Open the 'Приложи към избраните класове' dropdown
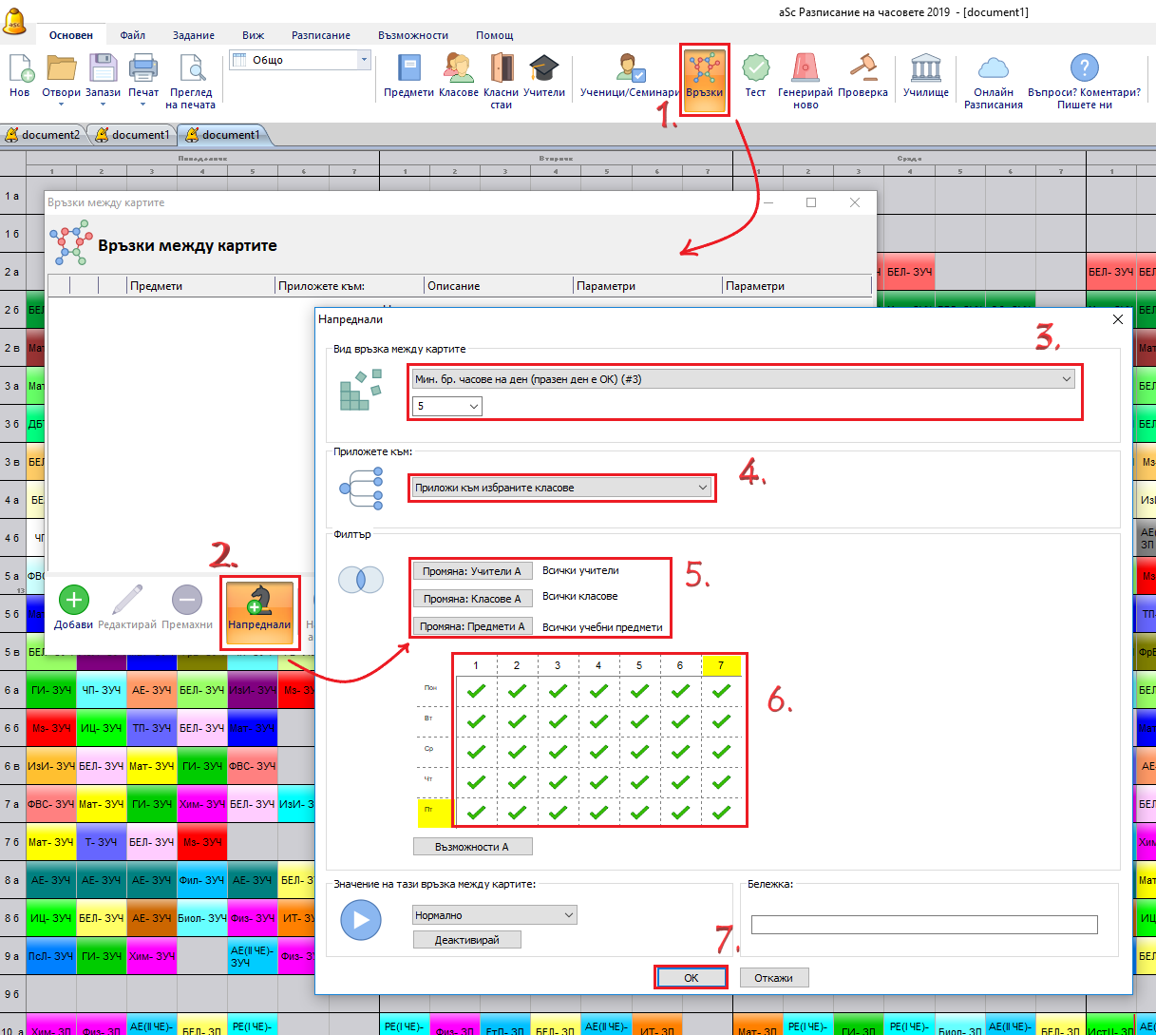Screen dimensions: 1156x1035 coord(560,488)
